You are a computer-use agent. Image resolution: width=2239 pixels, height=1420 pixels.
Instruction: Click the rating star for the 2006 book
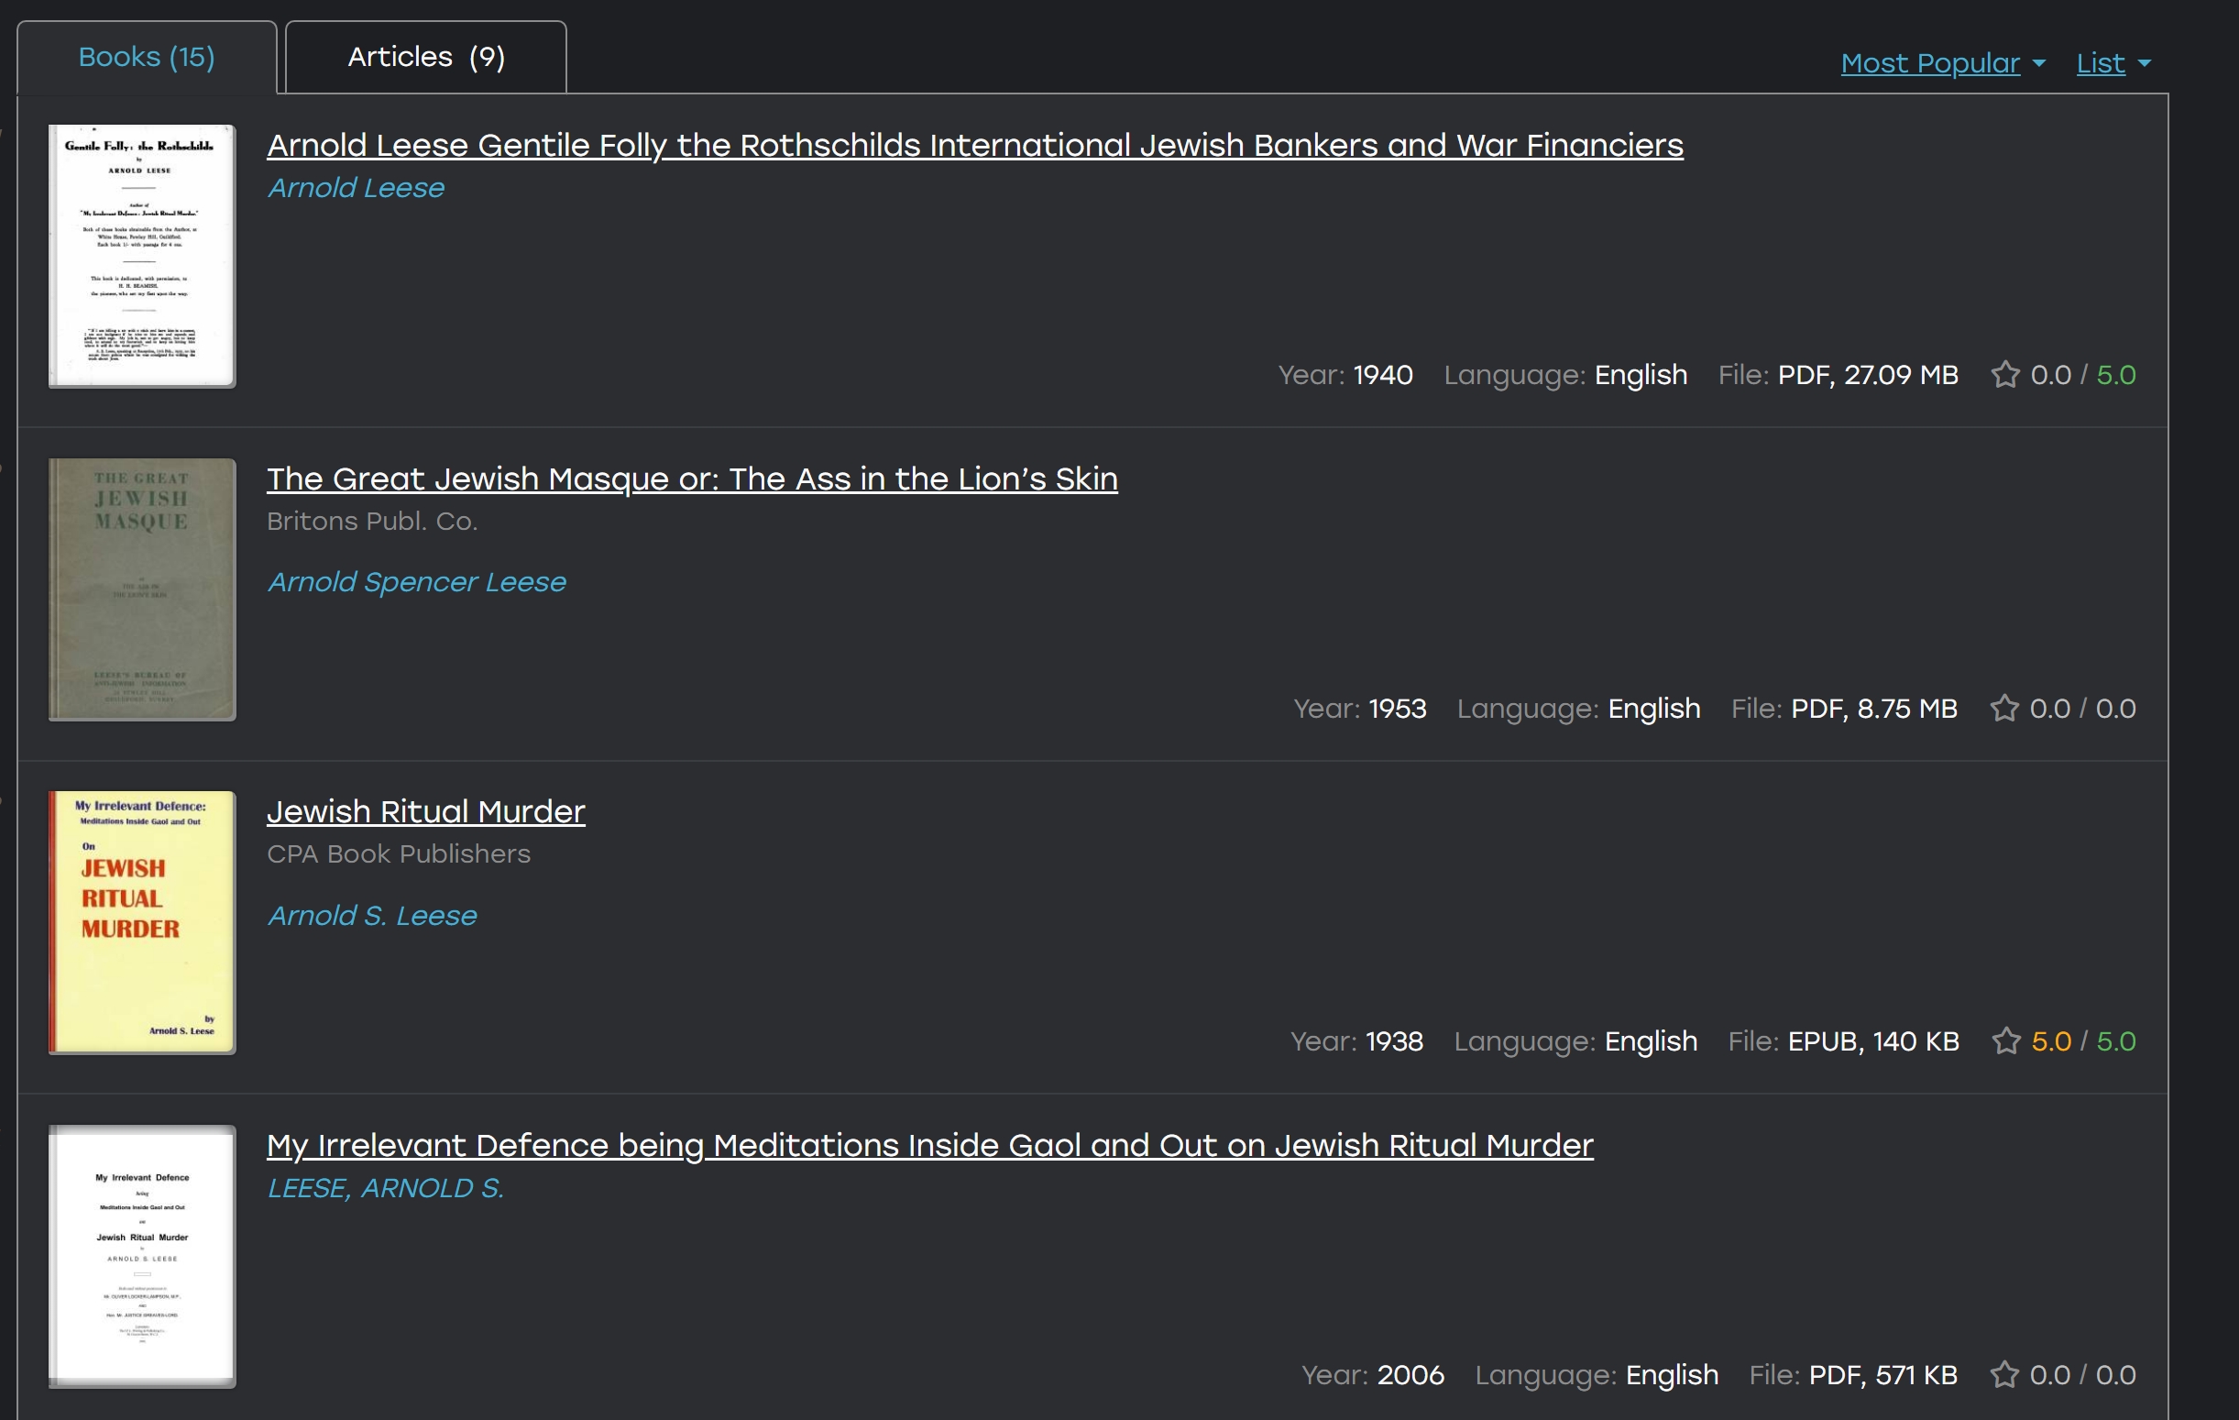click(x=2003, y=1374)
